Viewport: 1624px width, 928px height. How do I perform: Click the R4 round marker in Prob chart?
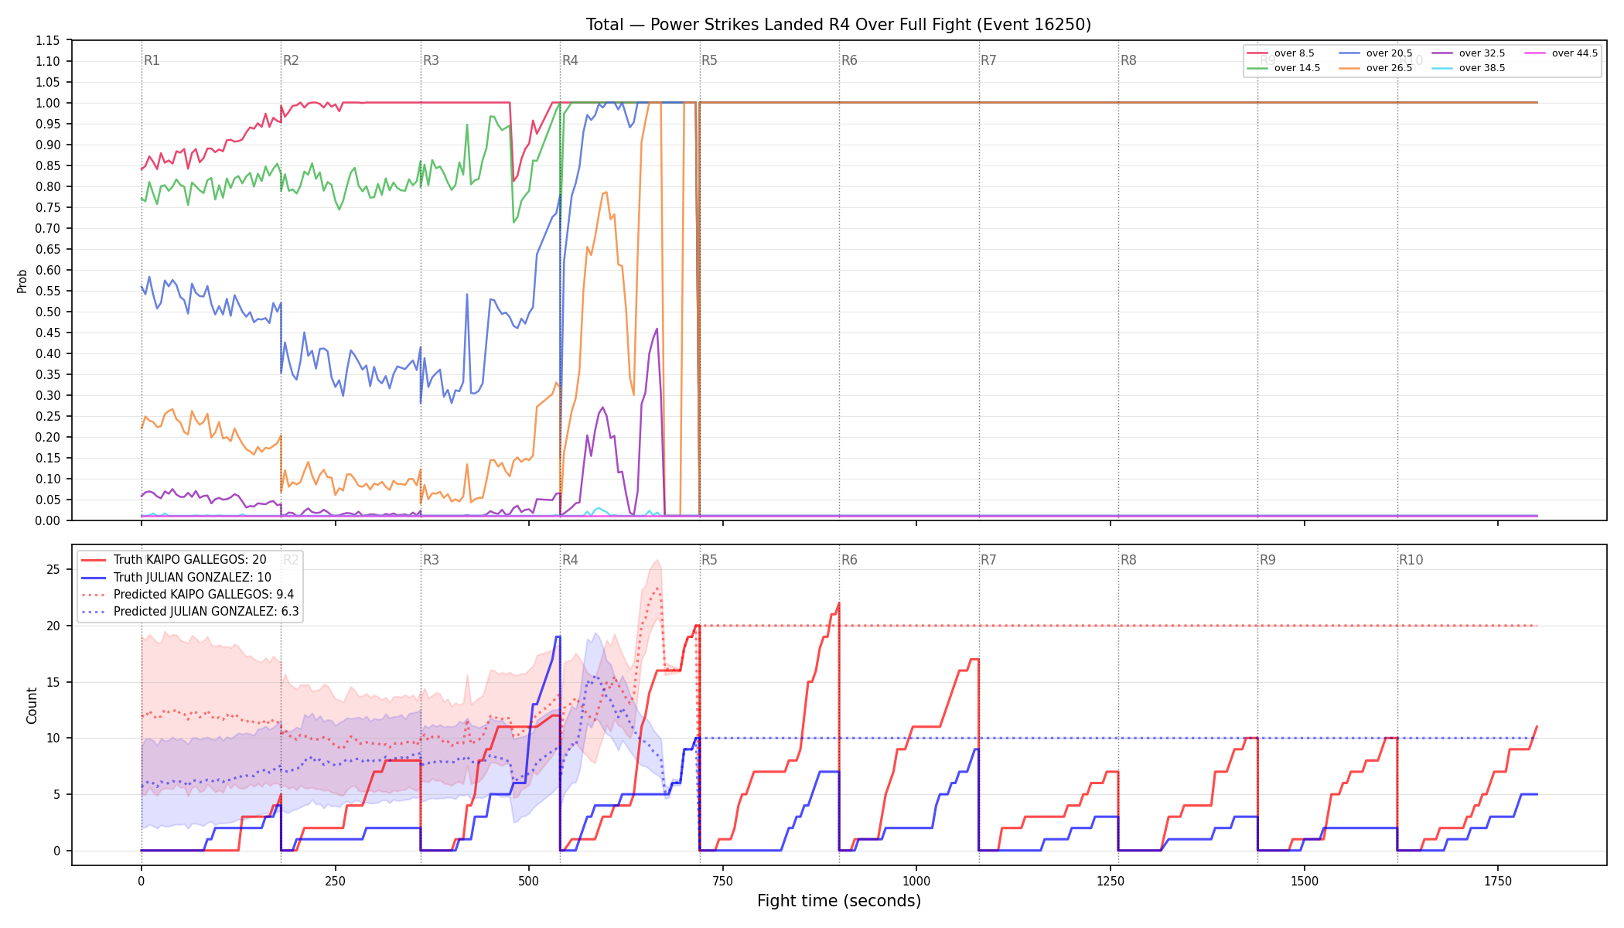click(x=570, y=60)
